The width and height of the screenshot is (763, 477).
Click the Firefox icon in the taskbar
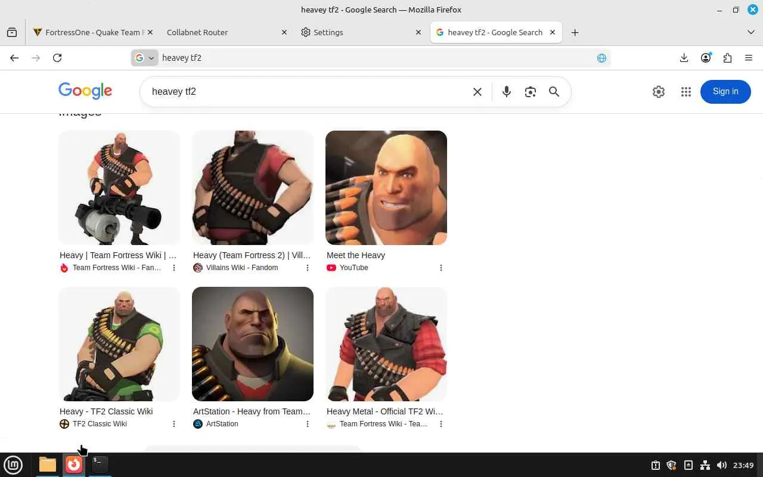coord(73,464)
